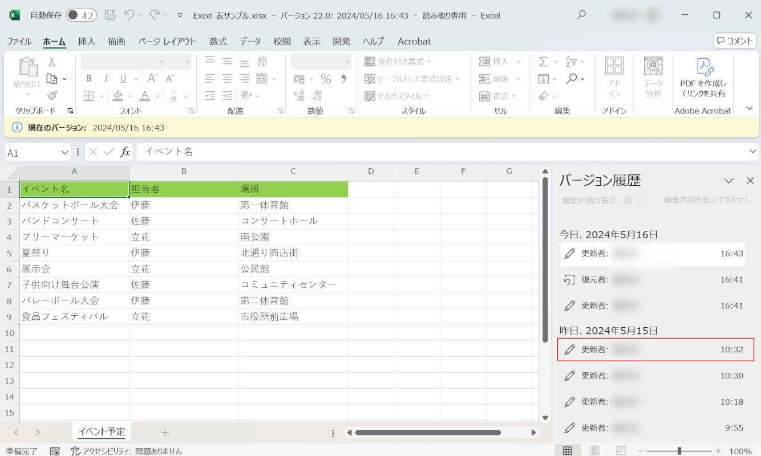Open the number format dropdown
Screen dimensions: 761x456
[347, 62]
